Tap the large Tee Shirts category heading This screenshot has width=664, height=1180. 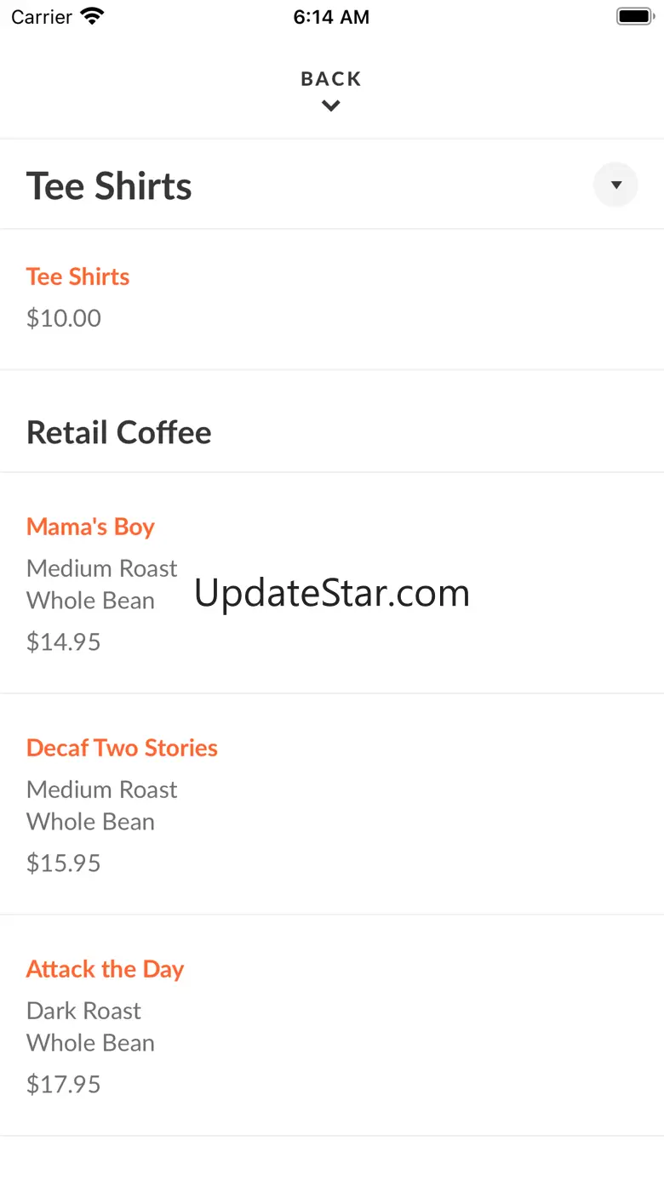(x=109, y=186)
